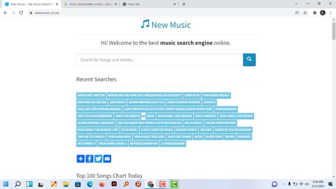This screenshot has height=189, width=336.
Task: Select the NICKI MINAJ JESY NELSON tag
Action: tap(175, 116)
